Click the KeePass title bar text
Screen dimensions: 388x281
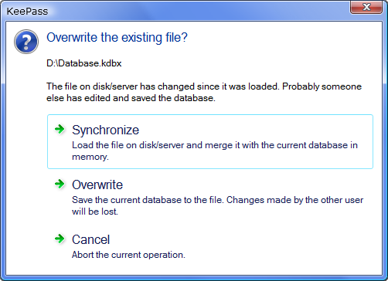(x=27, y=12)
